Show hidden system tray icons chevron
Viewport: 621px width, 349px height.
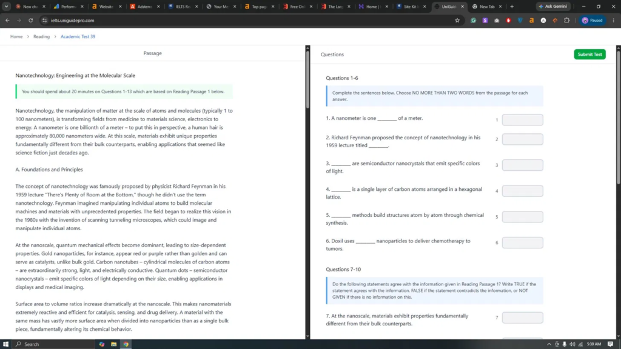pyautogui.click(x=549, y=344)
